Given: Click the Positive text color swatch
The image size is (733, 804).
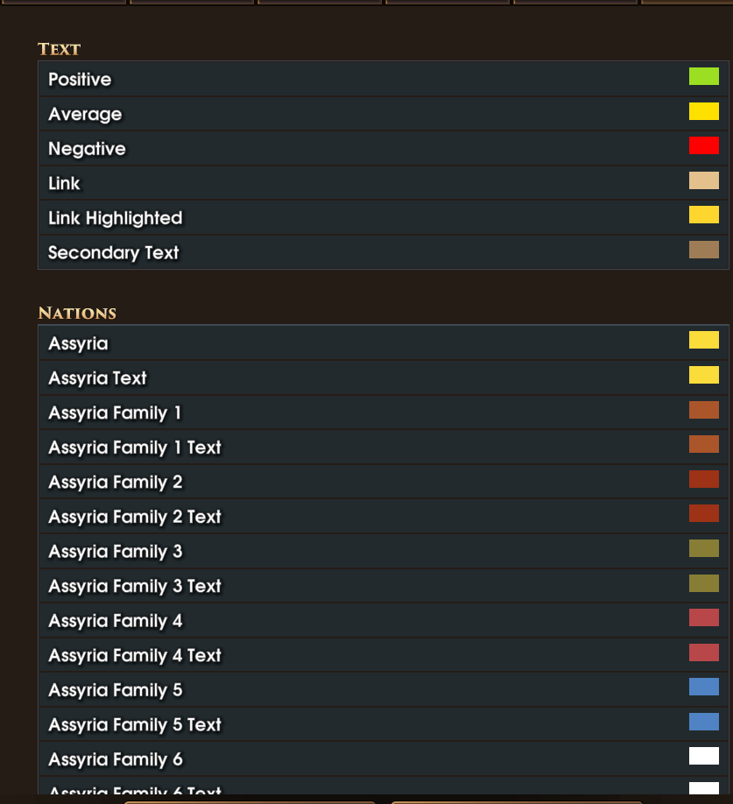Looking at the screenshot, I should 703,77.
